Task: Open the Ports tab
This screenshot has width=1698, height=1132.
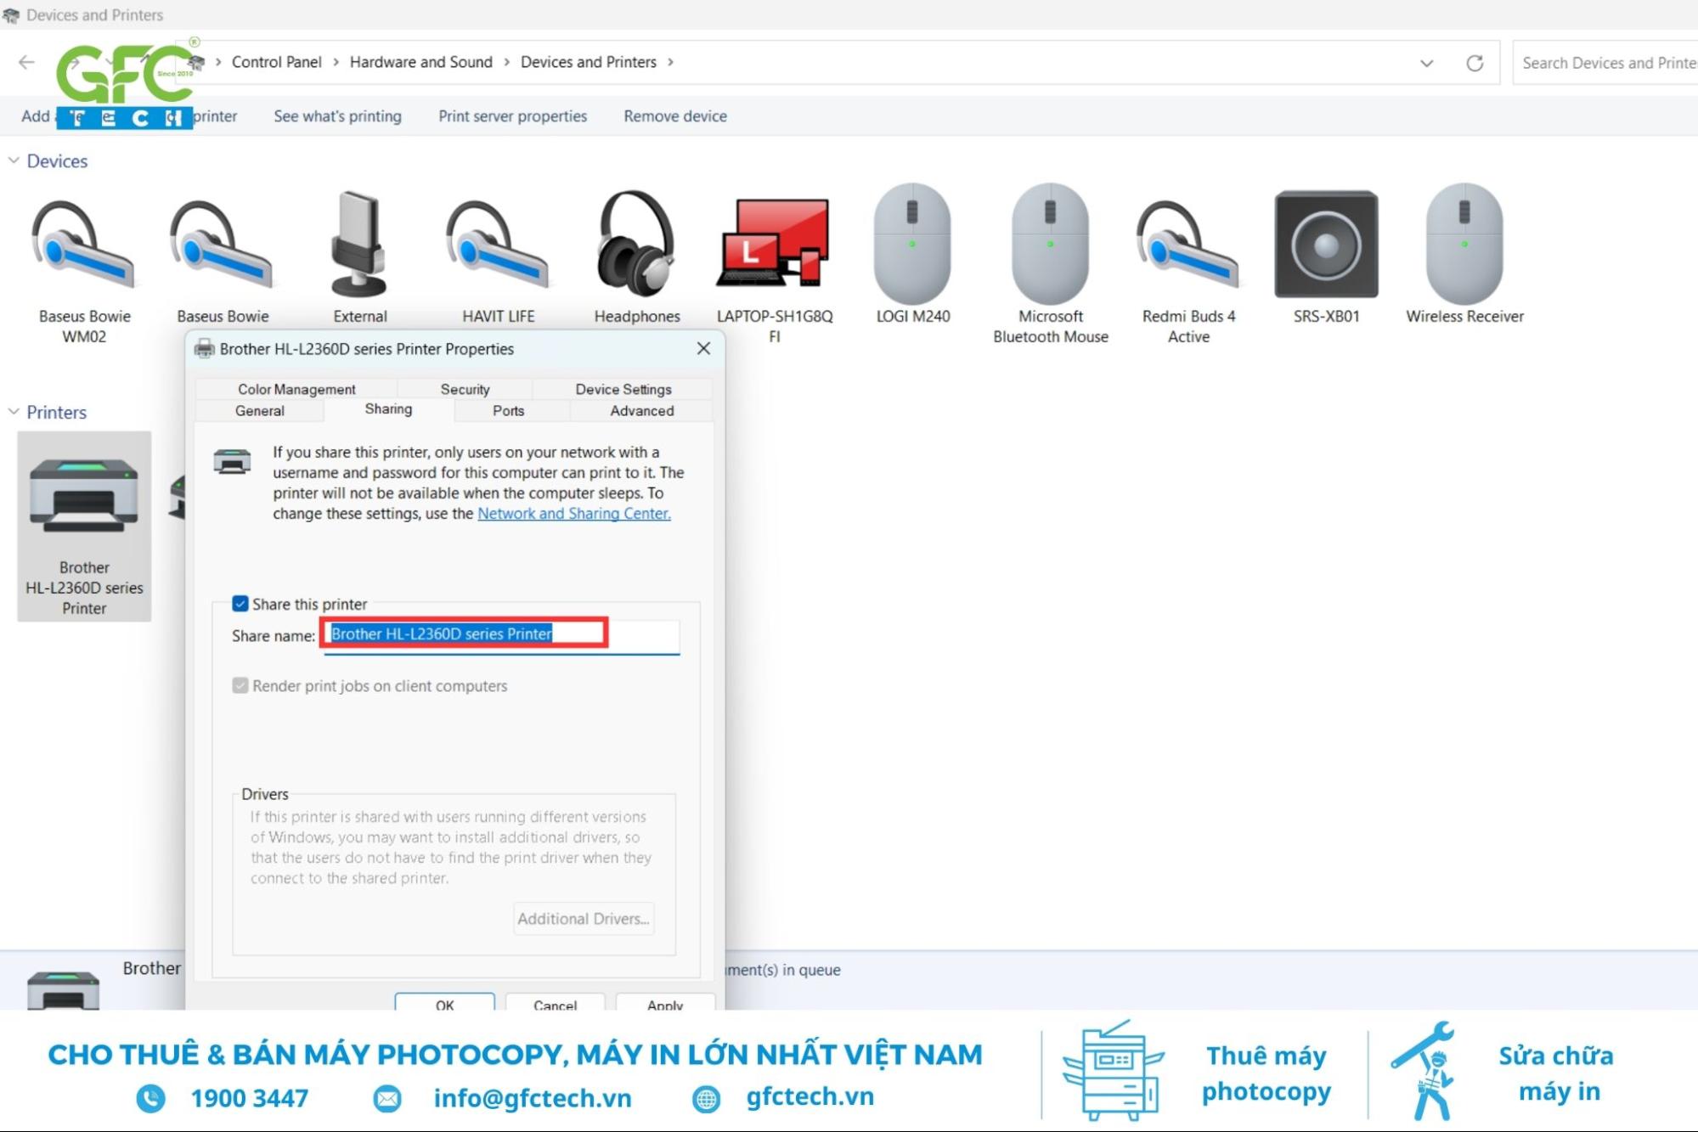Action: [x=509, y=411]
